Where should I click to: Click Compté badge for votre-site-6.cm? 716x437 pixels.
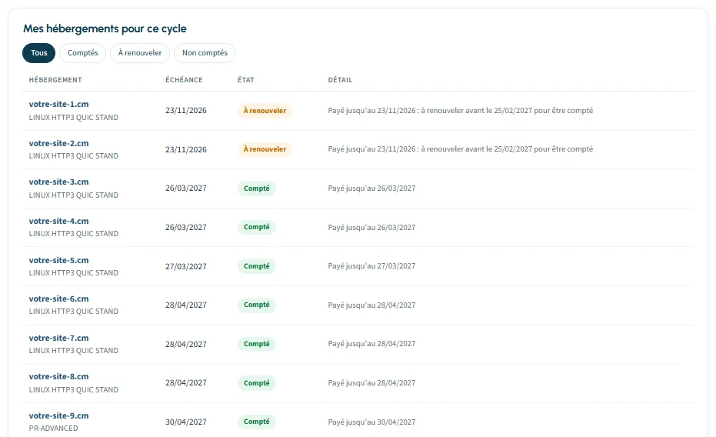pyautogui.click(x=257, y=305)
